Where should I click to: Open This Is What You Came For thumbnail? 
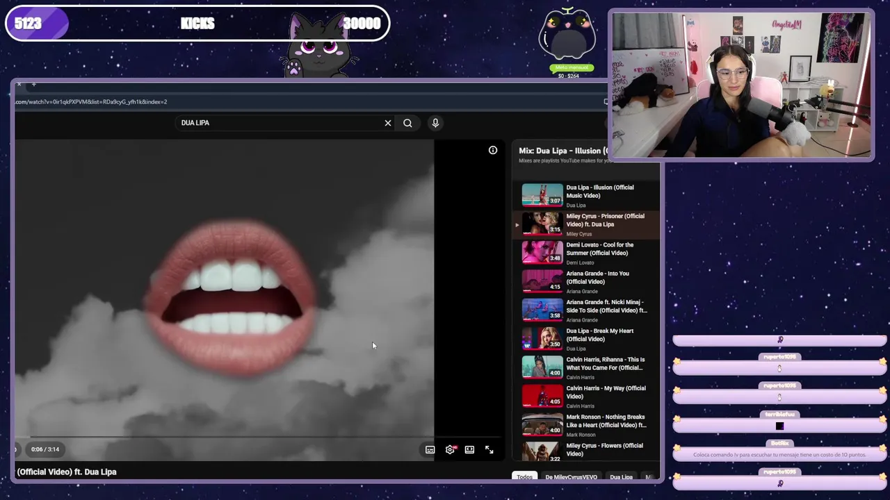(x=542, y=367)
